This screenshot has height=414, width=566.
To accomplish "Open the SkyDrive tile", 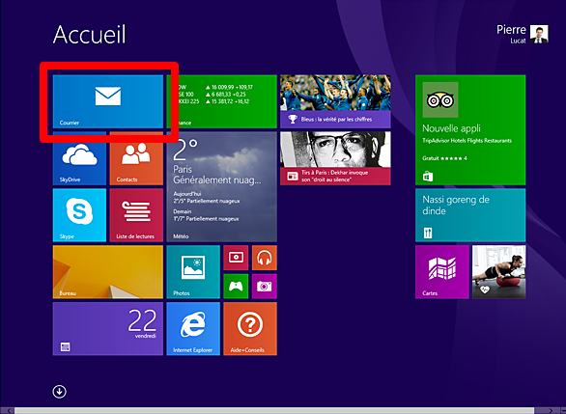I will tap(79, 158).
